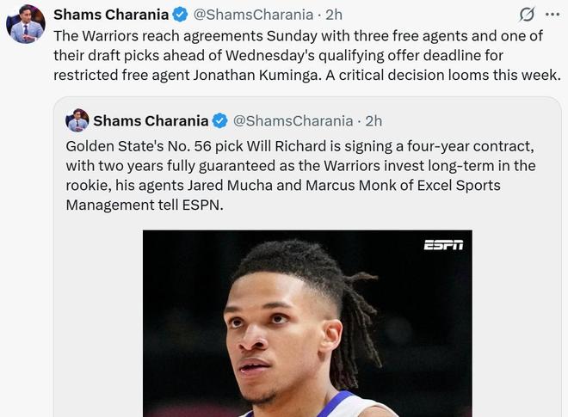Click Shams Charania's main profile avatar
This screenshot has height=417, width=568.
pyautogui.click(x=26, y=24)
